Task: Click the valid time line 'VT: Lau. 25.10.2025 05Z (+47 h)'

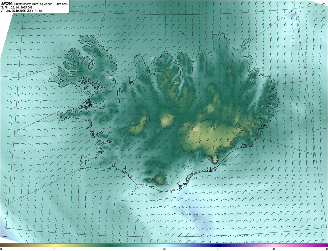Action: click(21, 11)
